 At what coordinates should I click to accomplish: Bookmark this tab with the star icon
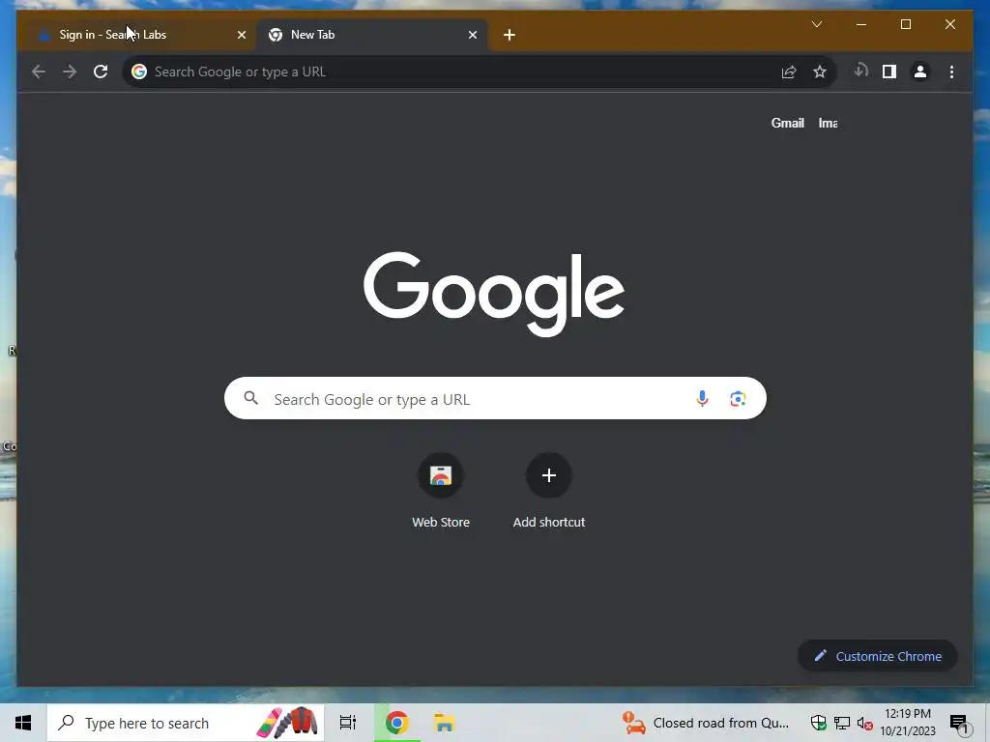[820, 71]
